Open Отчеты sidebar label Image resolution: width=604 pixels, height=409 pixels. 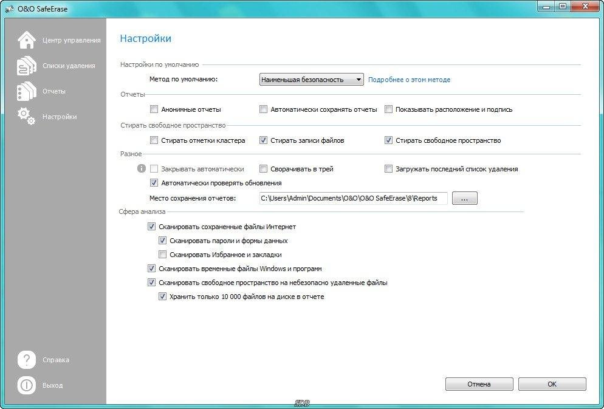pos(54,91)
